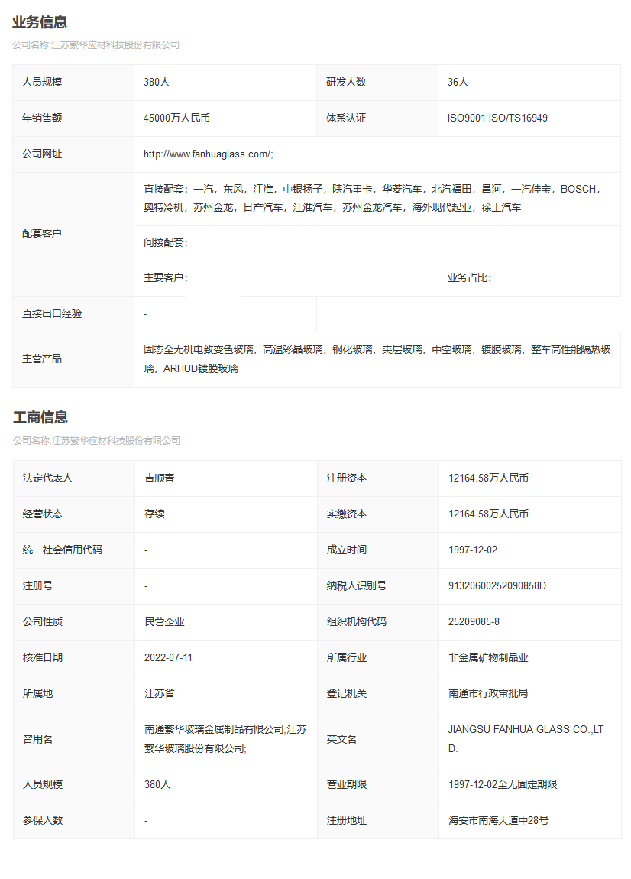Select the company name text under 业务信息
This screenshot has height=879, width=631.
pyautogui.click(x=95, y=45)
